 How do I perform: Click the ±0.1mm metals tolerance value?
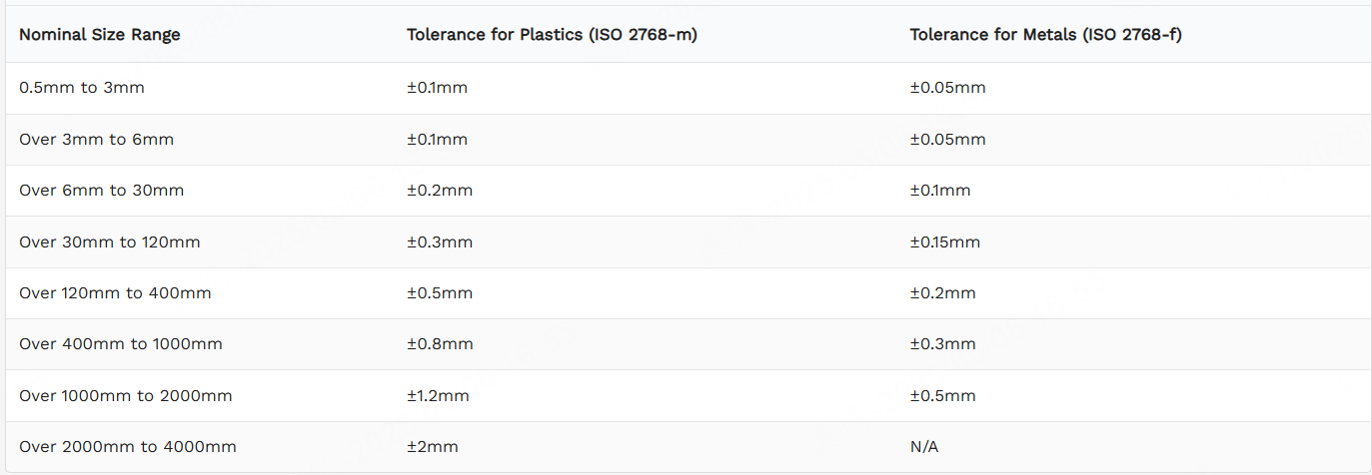tap(940, 191)
